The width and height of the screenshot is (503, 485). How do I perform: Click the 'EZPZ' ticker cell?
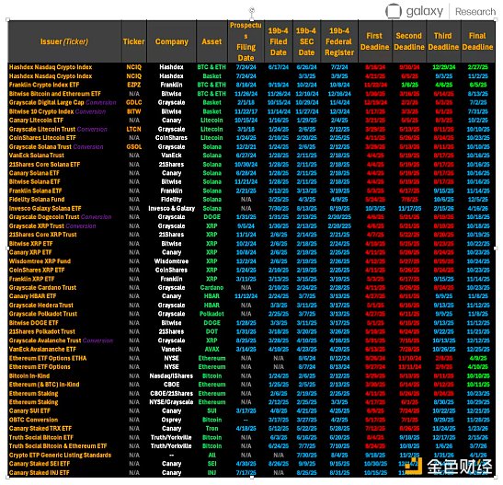pos(133,85)
